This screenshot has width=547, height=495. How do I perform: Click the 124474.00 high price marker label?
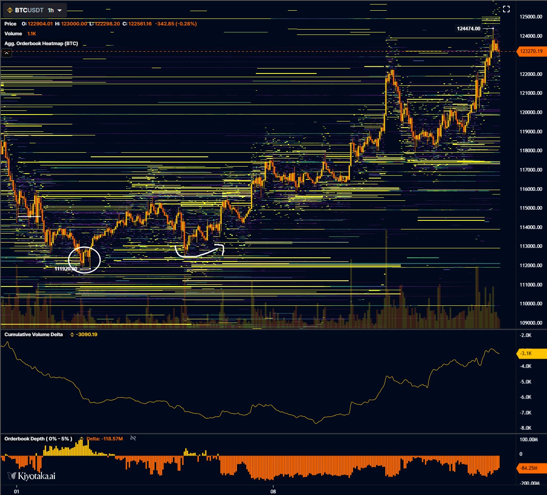point(469,29)
